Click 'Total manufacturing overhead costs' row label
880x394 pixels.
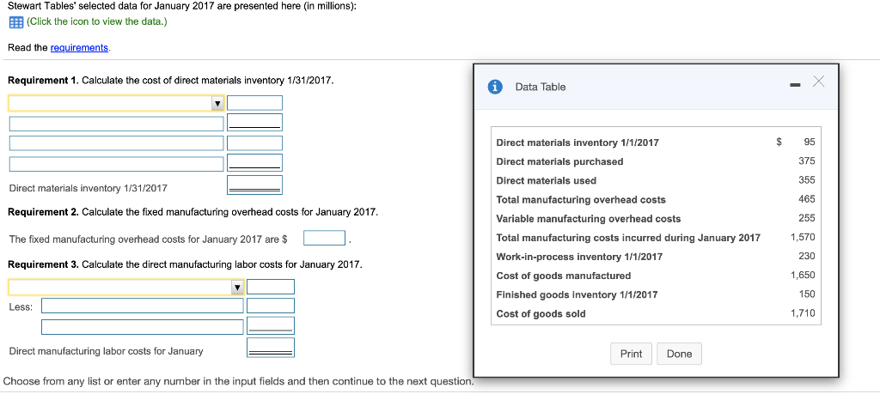581,199
